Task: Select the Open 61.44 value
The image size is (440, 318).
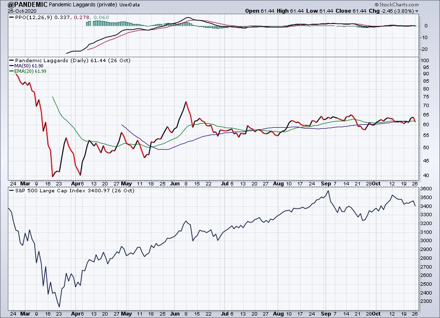Action: pyautogui.click(x=259, y=11)
